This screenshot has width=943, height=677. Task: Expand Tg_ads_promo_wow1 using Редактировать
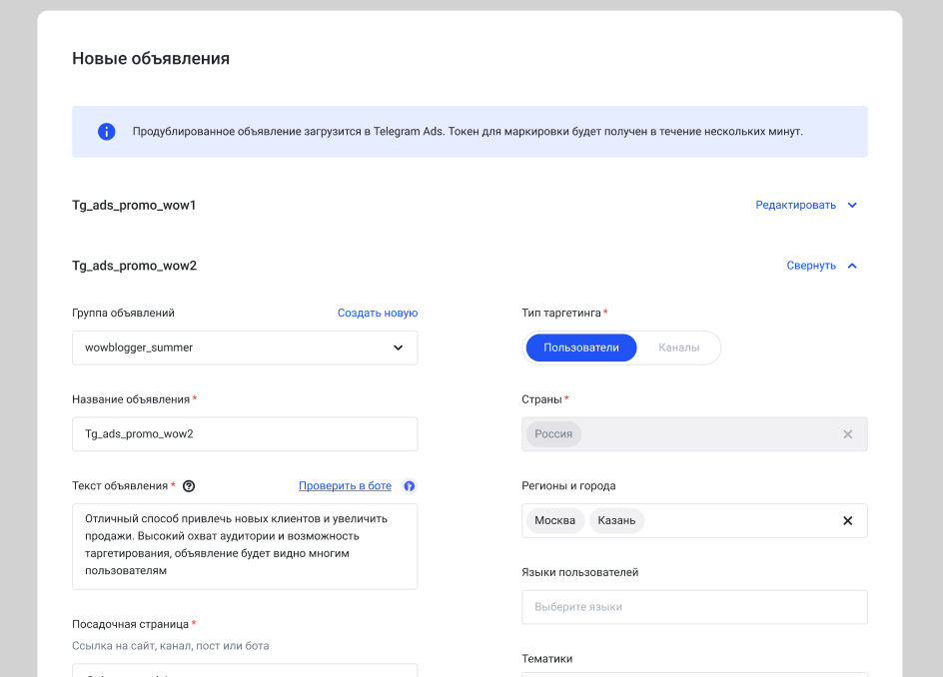(796, 205)
